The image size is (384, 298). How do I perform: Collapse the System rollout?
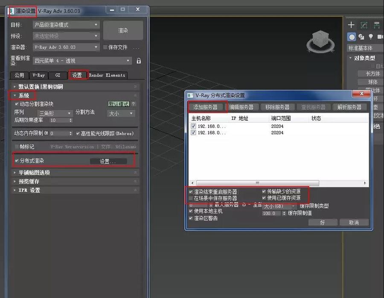[24, 95]
